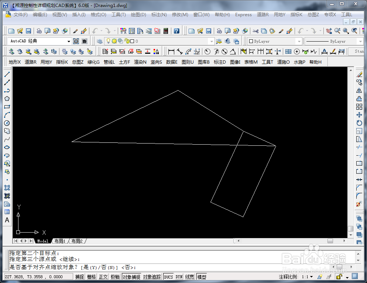Click the 模型 model space button

coord(202,277)
